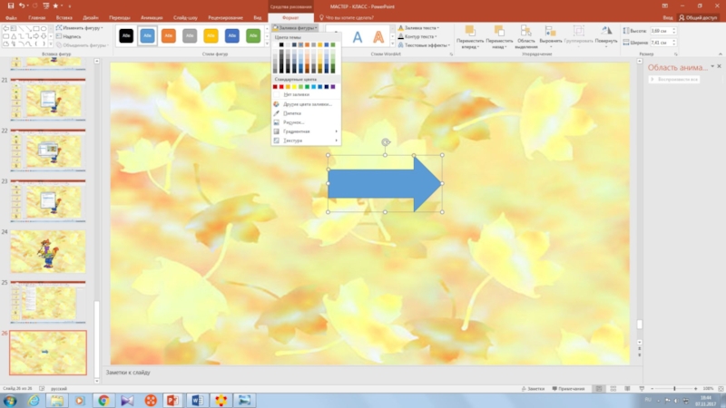Pick bright red standard color swatch
This screenshot has height=408, width=726.
pyautogui.click(x=281, y=86)
